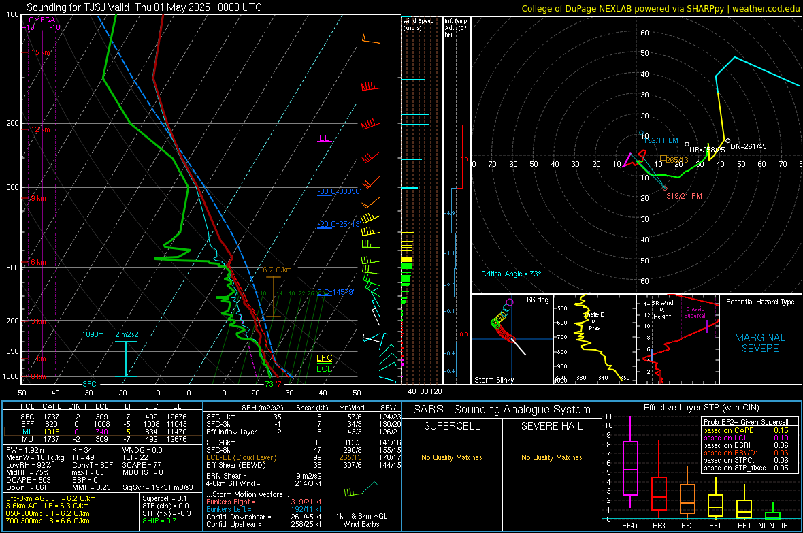Click the NONTOR box plot label
The image size is (803, 533).
tap(773, 526)
